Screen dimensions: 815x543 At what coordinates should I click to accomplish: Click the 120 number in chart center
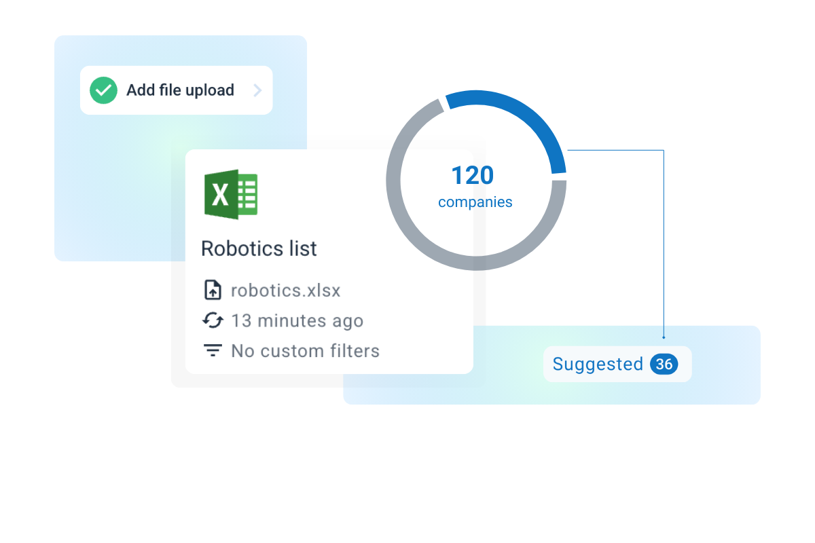(473, 176)
